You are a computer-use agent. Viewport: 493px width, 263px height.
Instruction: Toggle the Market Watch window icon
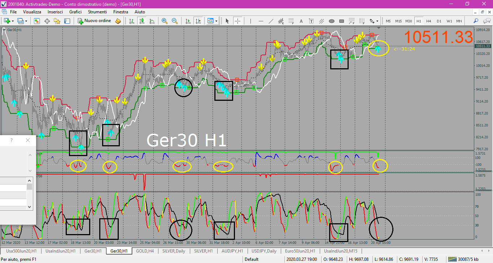tap(37, 21)
